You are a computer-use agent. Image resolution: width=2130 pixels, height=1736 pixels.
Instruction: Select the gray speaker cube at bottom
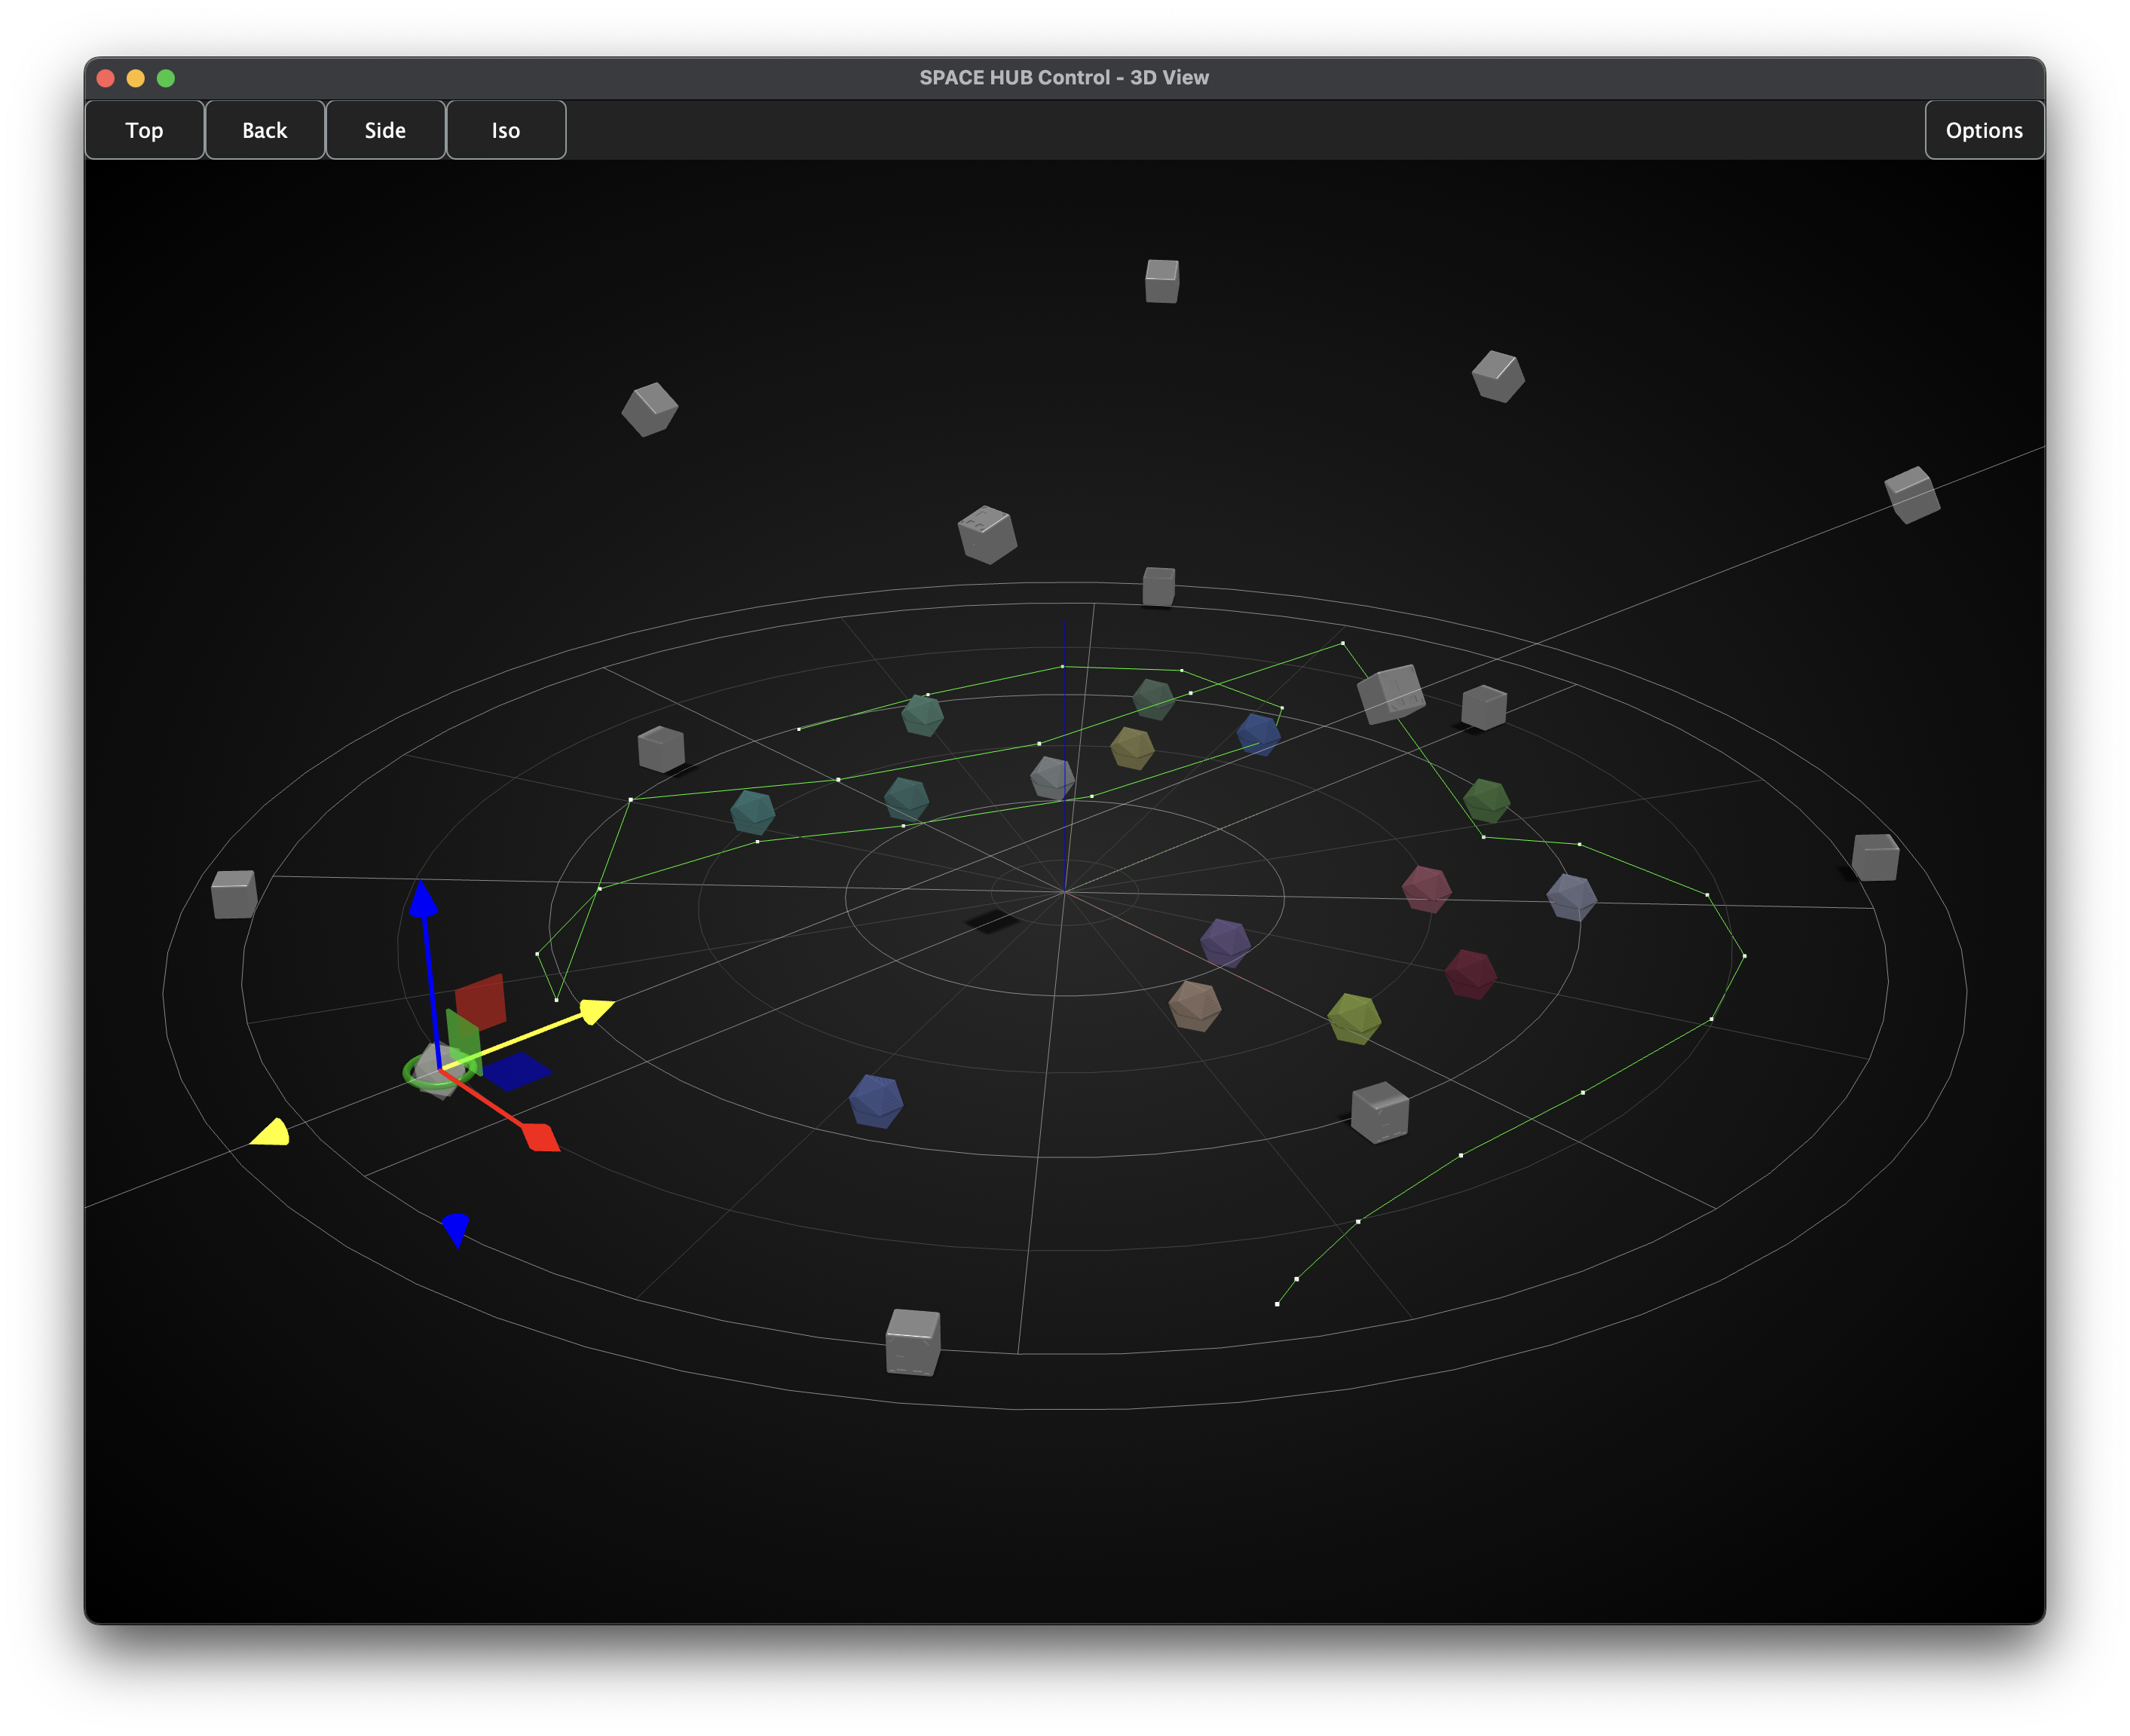point(913,1341)
